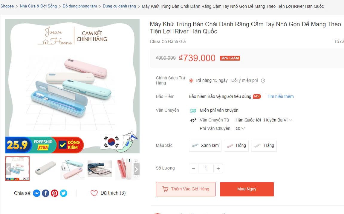Click the return policy help question icon
This screenshot has height=214, width=344.
click(263, 81)
